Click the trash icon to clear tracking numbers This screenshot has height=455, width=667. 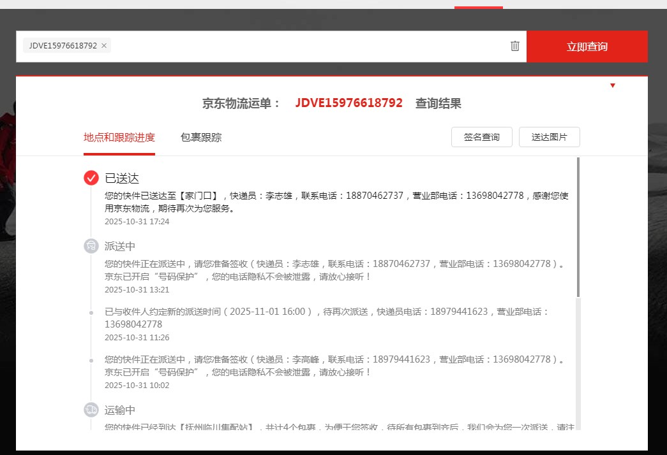point(515,46)
